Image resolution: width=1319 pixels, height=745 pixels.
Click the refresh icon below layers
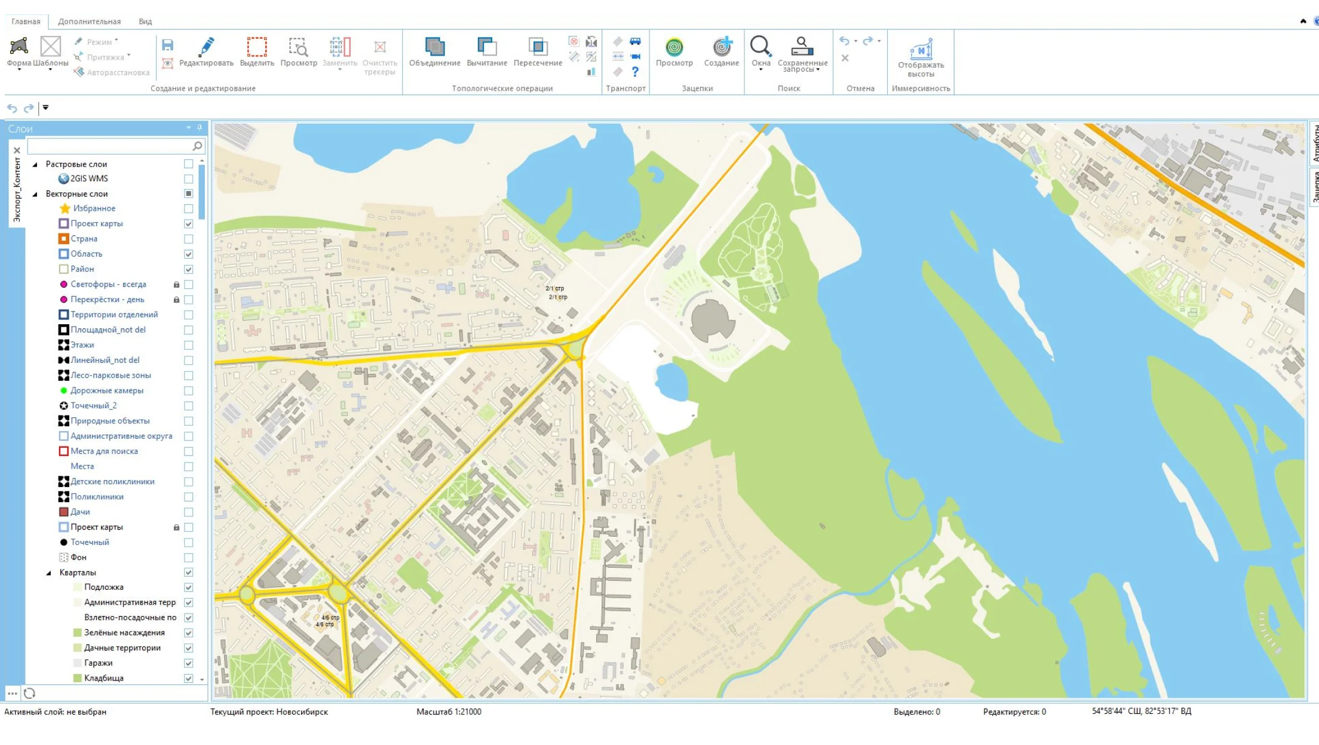[x=29, y=693]
